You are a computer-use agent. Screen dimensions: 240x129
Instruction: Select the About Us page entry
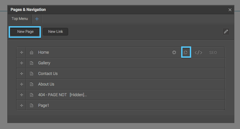(x=126, y=84)
